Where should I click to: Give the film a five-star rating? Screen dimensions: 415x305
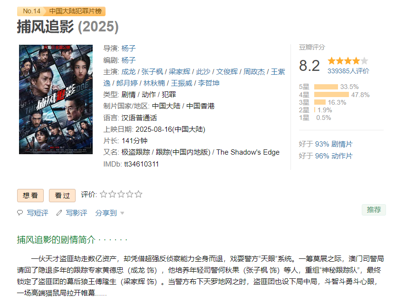click(x=138, y=194)
